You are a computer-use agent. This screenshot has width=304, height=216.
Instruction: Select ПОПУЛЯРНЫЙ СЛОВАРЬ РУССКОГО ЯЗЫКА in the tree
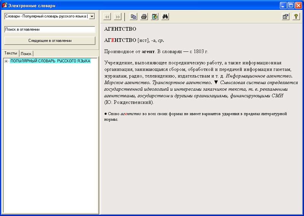click(50, 61)
